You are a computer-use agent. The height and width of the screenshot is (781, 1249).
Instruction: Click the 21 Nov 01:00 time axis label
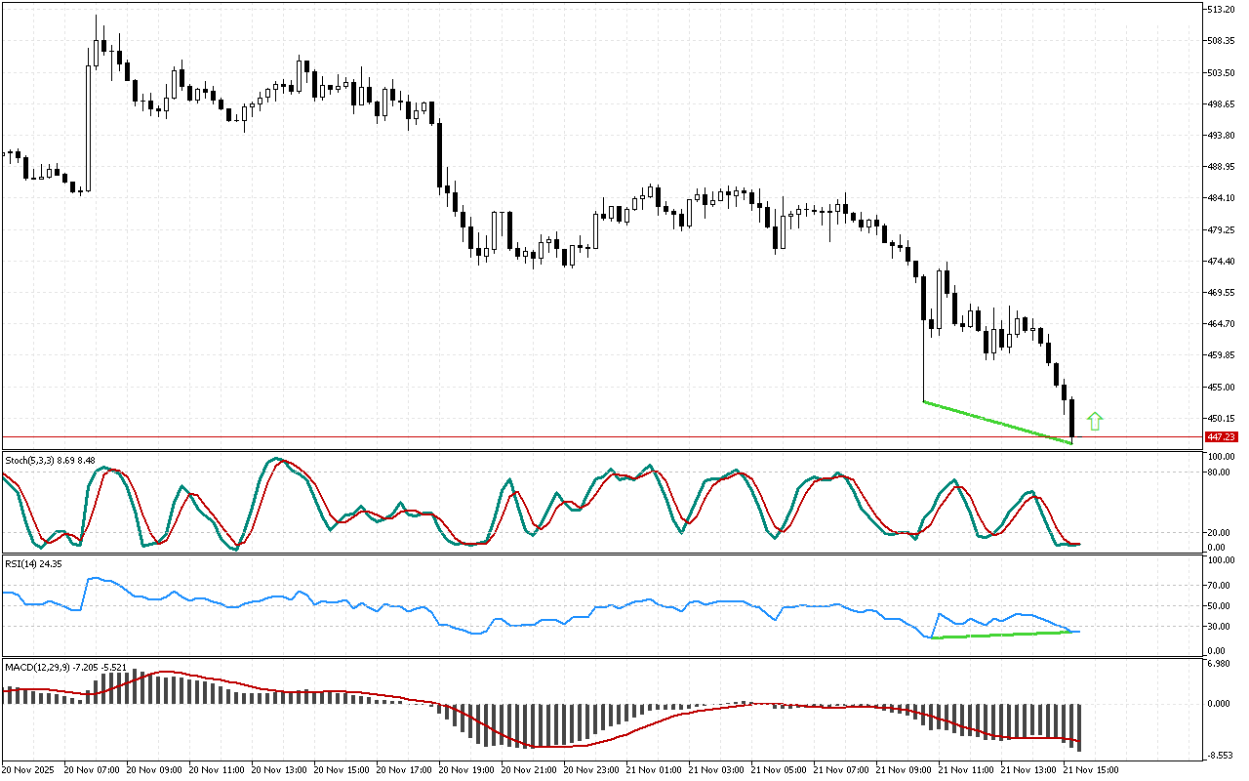[655, 769]
